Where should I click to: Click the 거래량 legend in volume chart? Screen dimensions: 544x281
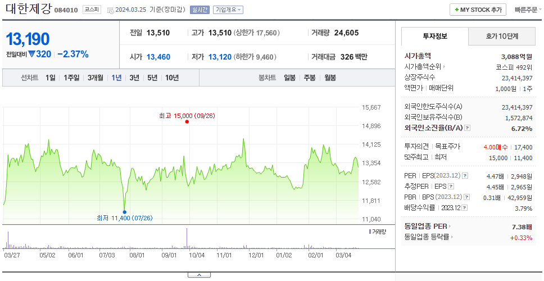point(378,232)
